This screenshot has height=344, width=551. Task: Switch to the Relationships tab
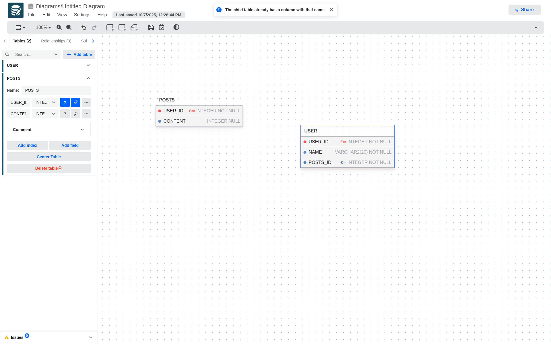click(56, 41)
